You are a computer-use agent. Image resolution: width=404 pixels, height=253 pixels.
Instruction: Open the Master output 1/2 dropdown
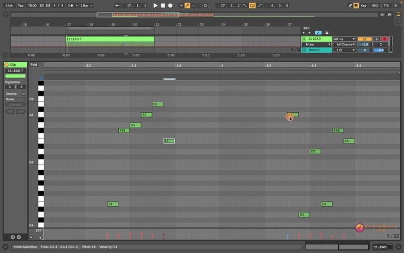(x=344, y=50)
